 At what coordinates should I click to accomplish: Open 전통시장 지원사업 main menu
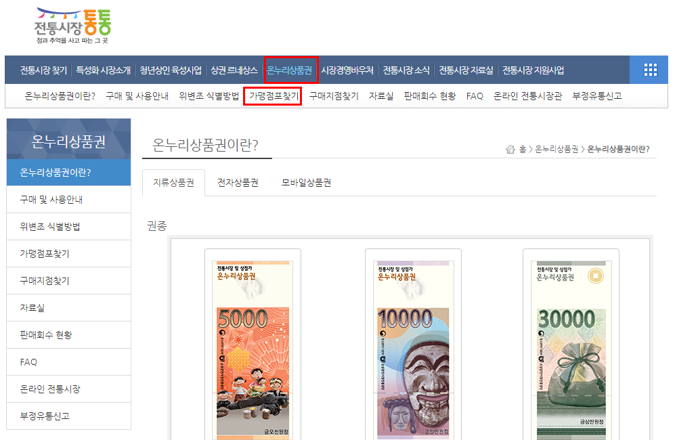click(x=533, y=70)
